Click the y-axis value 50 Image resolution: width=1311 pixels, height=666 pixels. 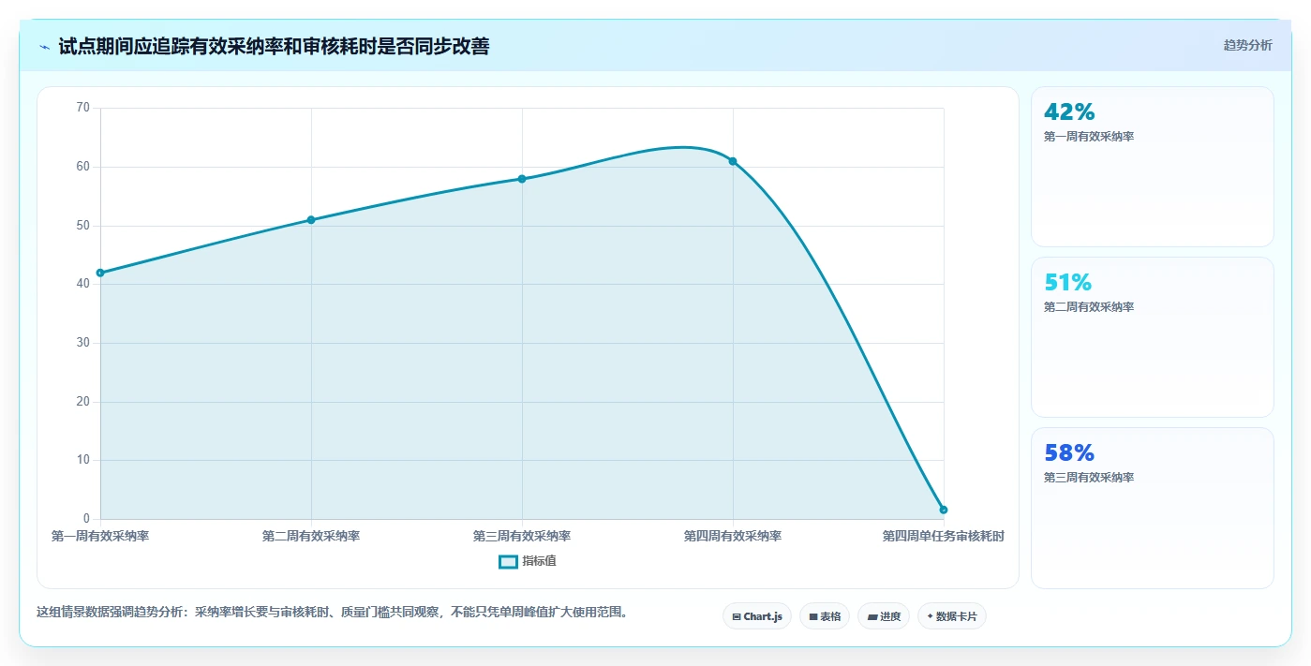[83, 226]
